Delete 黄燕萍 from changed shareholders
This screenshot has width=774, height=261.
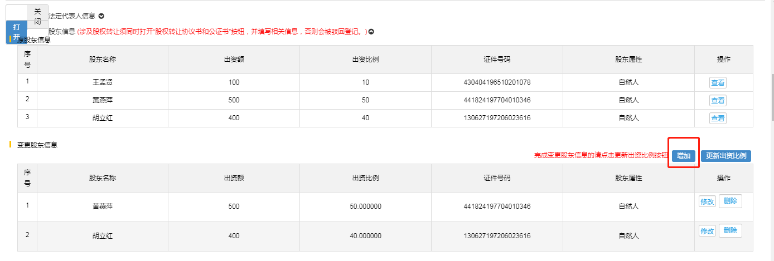(730, 201)
